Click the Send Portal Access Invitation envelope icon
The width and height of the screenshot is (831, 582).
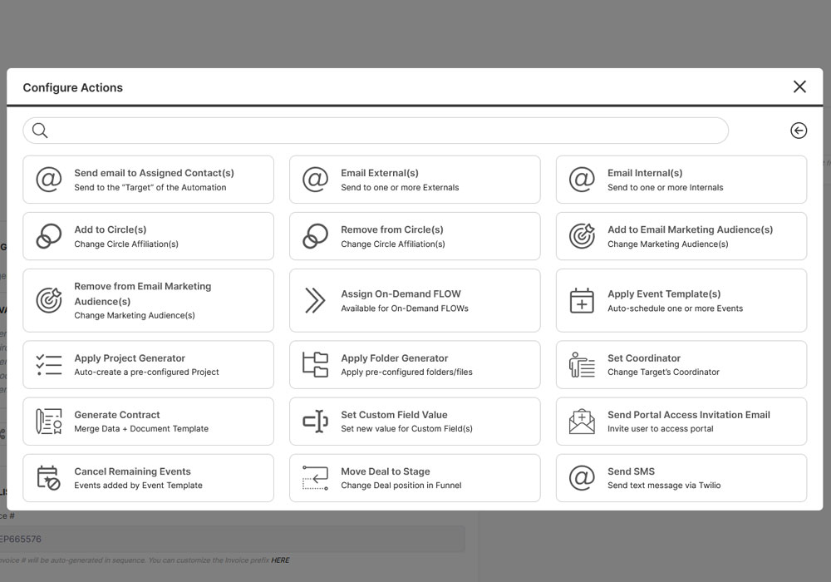click(582, 422)
